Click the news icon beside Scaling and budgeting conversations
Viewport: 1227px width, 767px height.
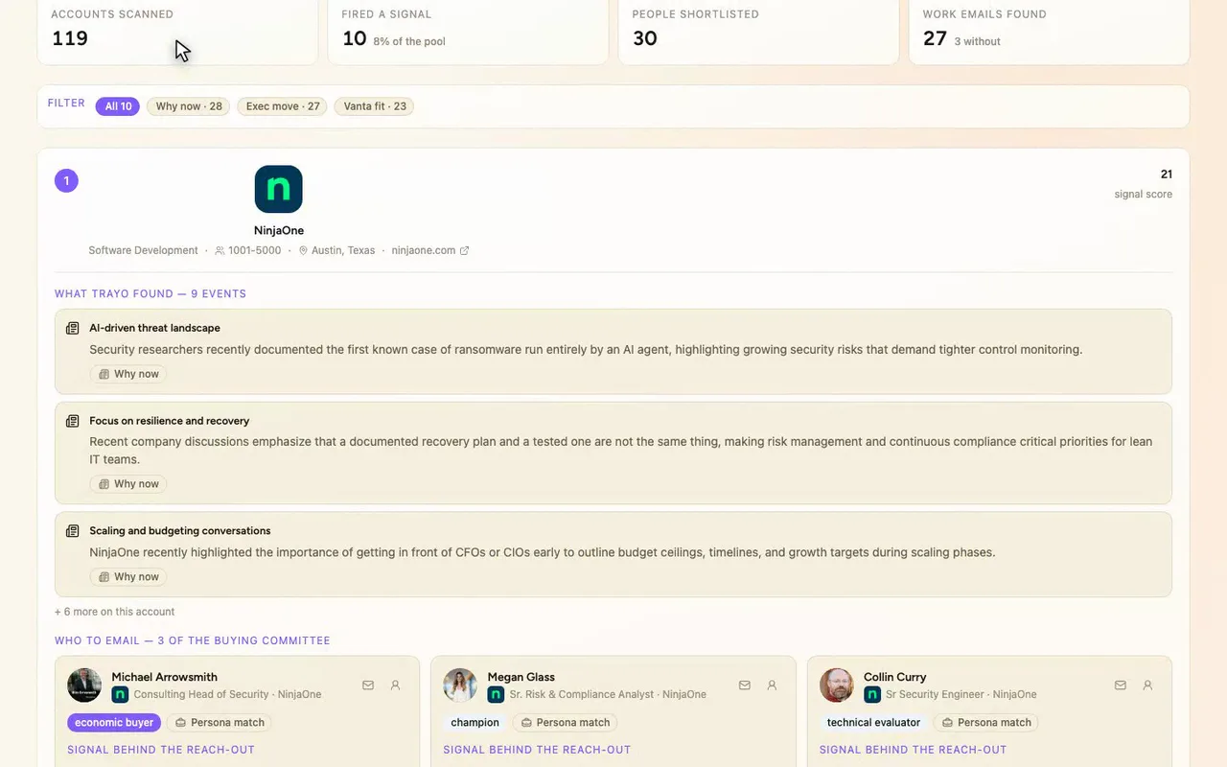pos(72,531)
